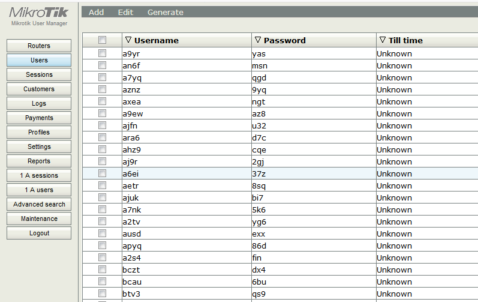Click the MikroTik logo
The width and height of the screenshot is (478, 302).
point(39,13)
